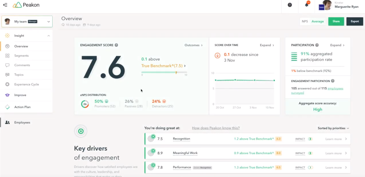This screenshot has height=177, width=365.
Task: Go to Segments in the sidebar
Action: coord(21,56)
